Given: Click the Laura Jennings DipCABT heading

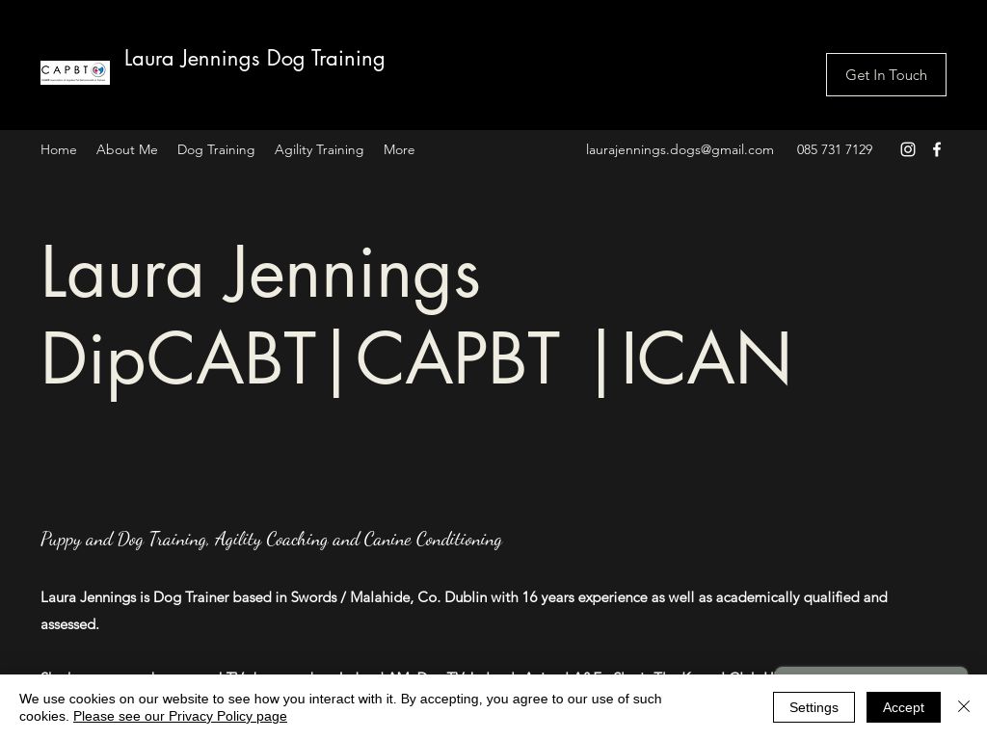Looking at the screenshot, I should [x=415, y=315].
